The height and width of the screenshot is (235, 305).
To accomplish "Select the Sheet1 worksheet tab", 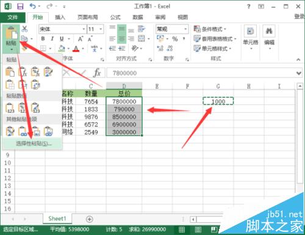I will pyautogui.click(x=57, y=219).
